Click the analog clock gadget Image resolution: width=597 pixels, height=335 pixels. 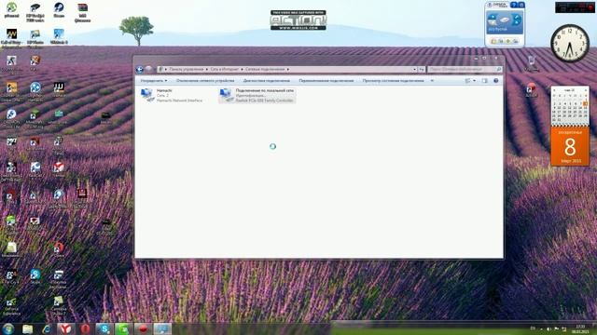pos(570,44)
